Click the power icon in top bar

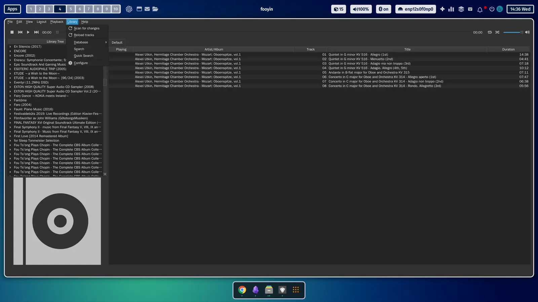click(x=492, y=9)
